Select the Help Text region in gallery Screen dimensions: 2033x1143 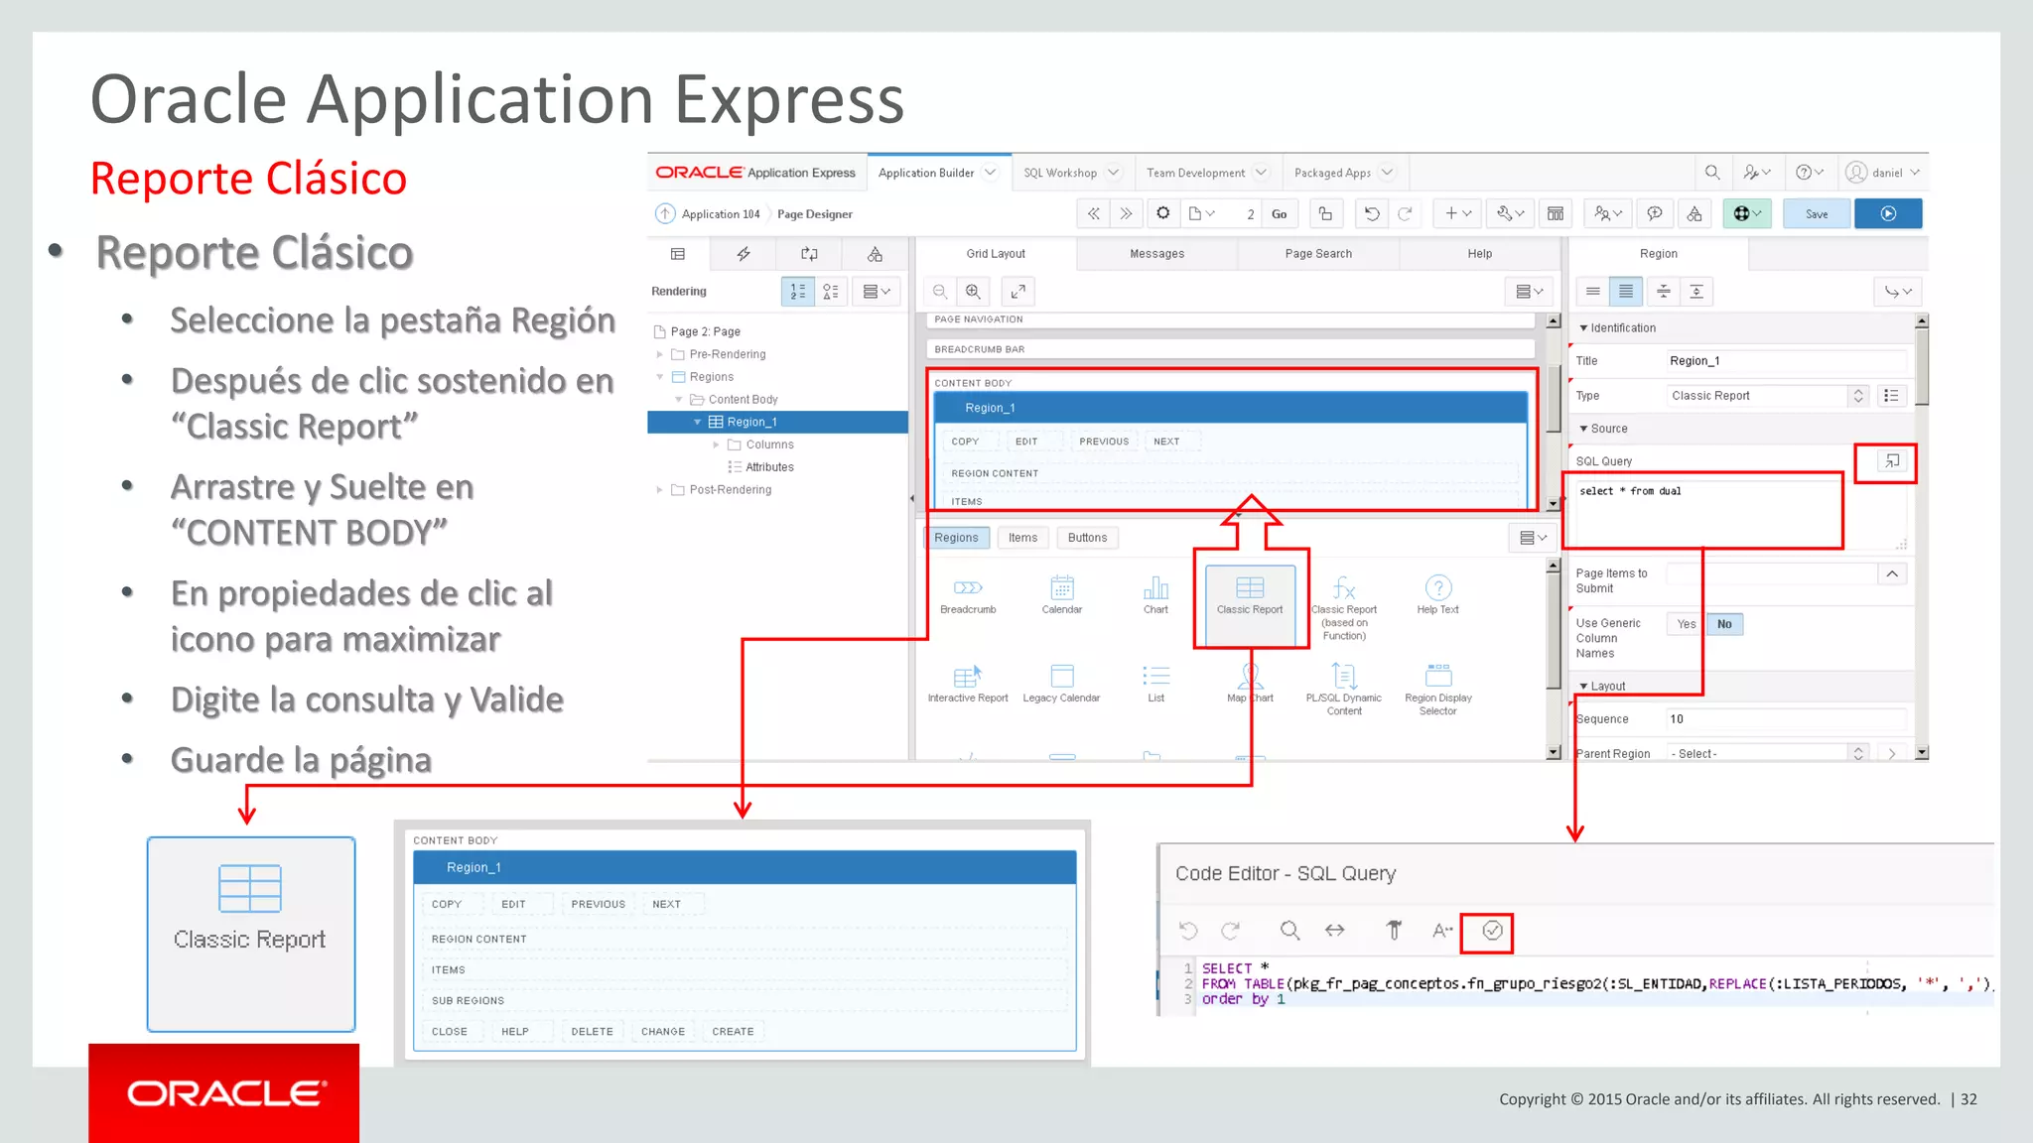[x=1437, y=594]
